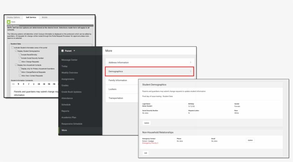Screen dimensions: 293x162
Task: Toggle Allow Change Requests checkbox
Action: click(20, 61)
